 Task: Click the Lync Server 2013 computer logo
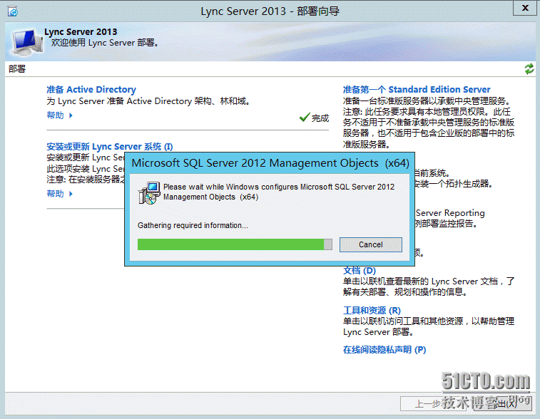(x=26, y=42)
